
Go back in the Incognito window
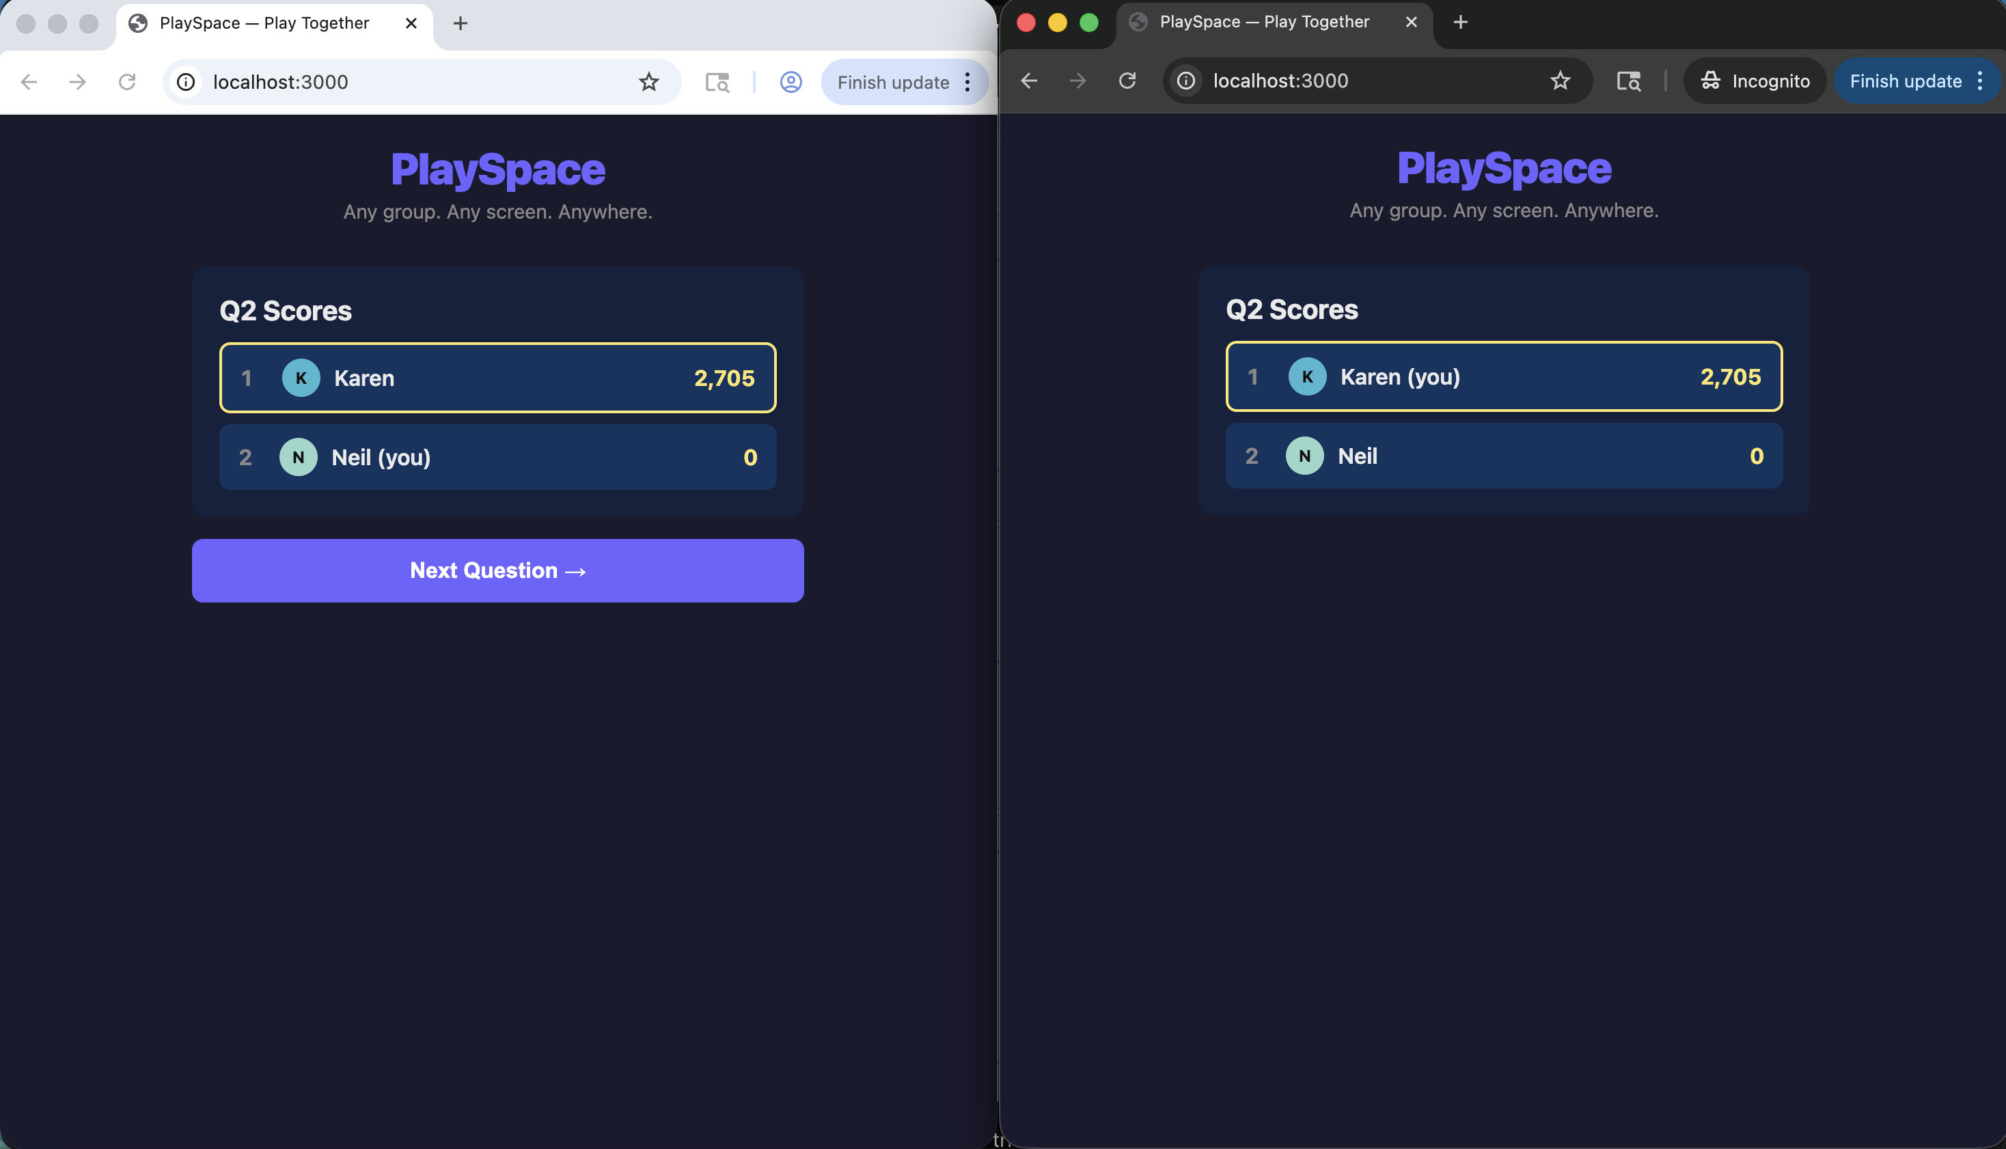click(x=1028, y=81)
